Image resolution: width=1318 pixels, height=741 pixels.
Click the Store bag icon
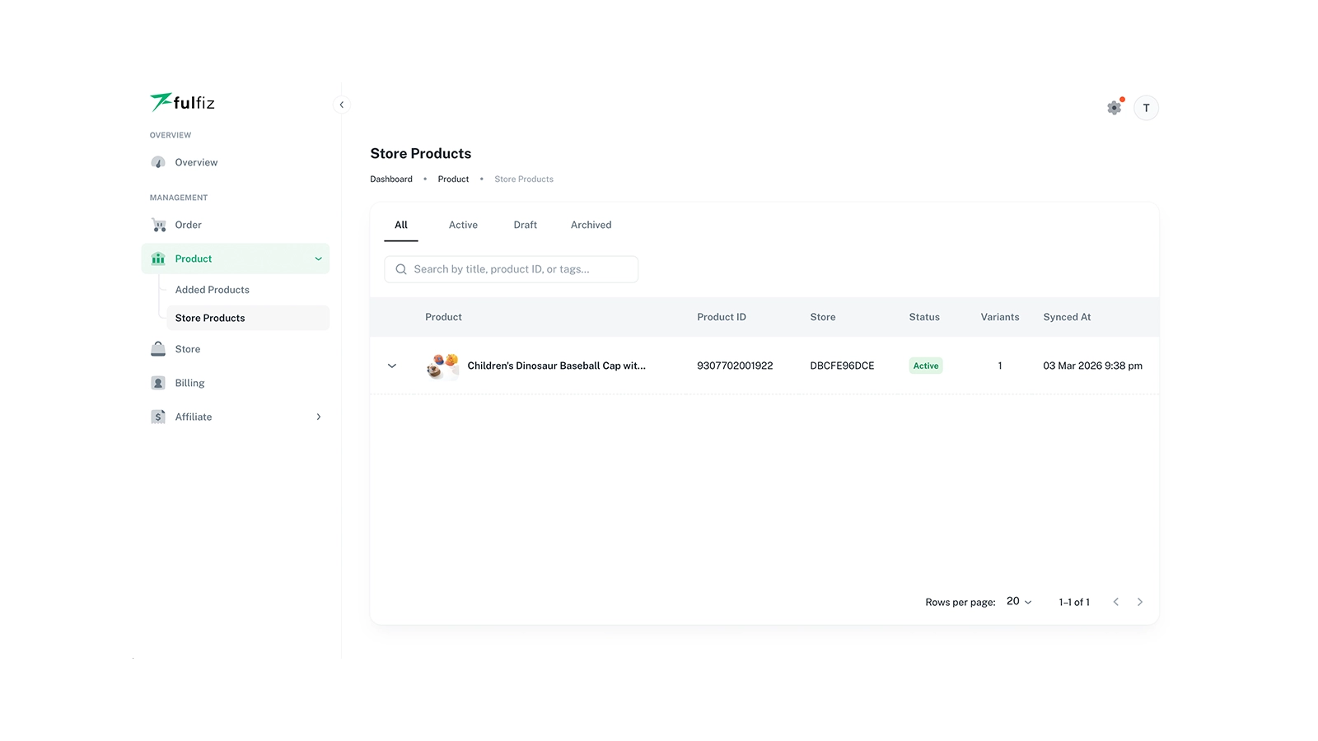tap(158, 349)
